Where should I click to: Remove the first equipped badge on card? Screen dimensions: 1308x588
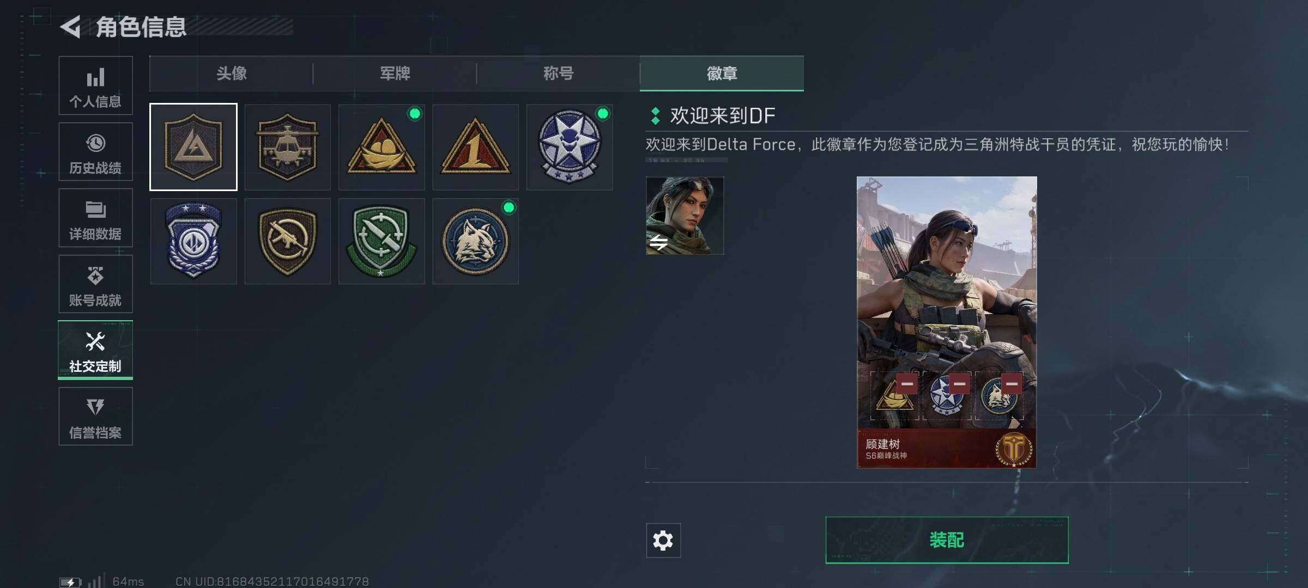907,384
